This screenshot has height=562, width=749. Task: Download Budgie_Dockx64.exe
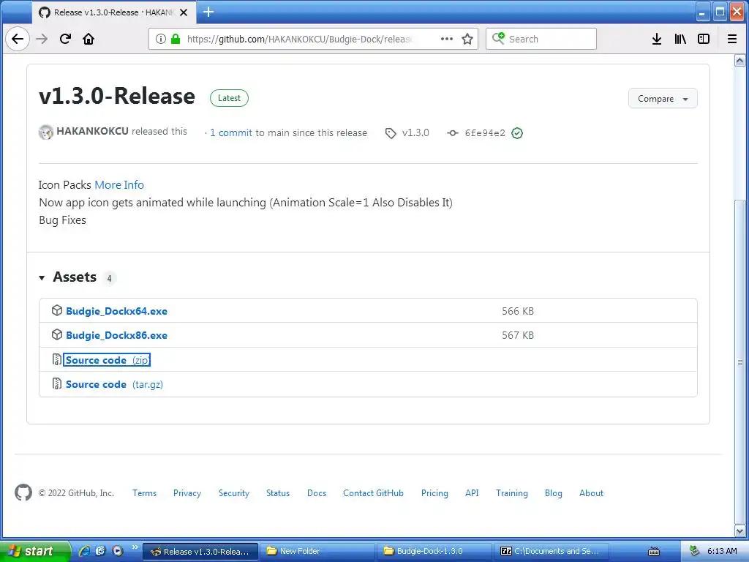[116, 311]
